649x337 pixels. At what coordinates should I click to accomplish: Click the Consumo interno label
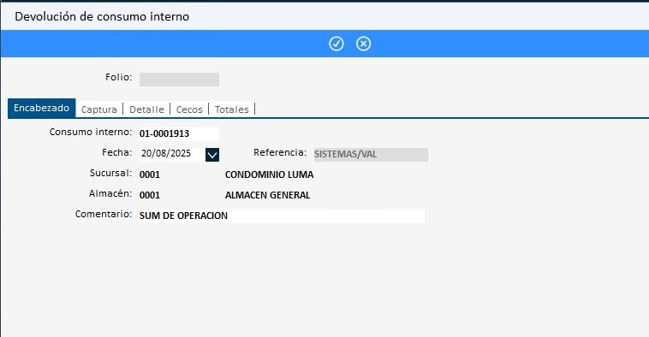91,132
